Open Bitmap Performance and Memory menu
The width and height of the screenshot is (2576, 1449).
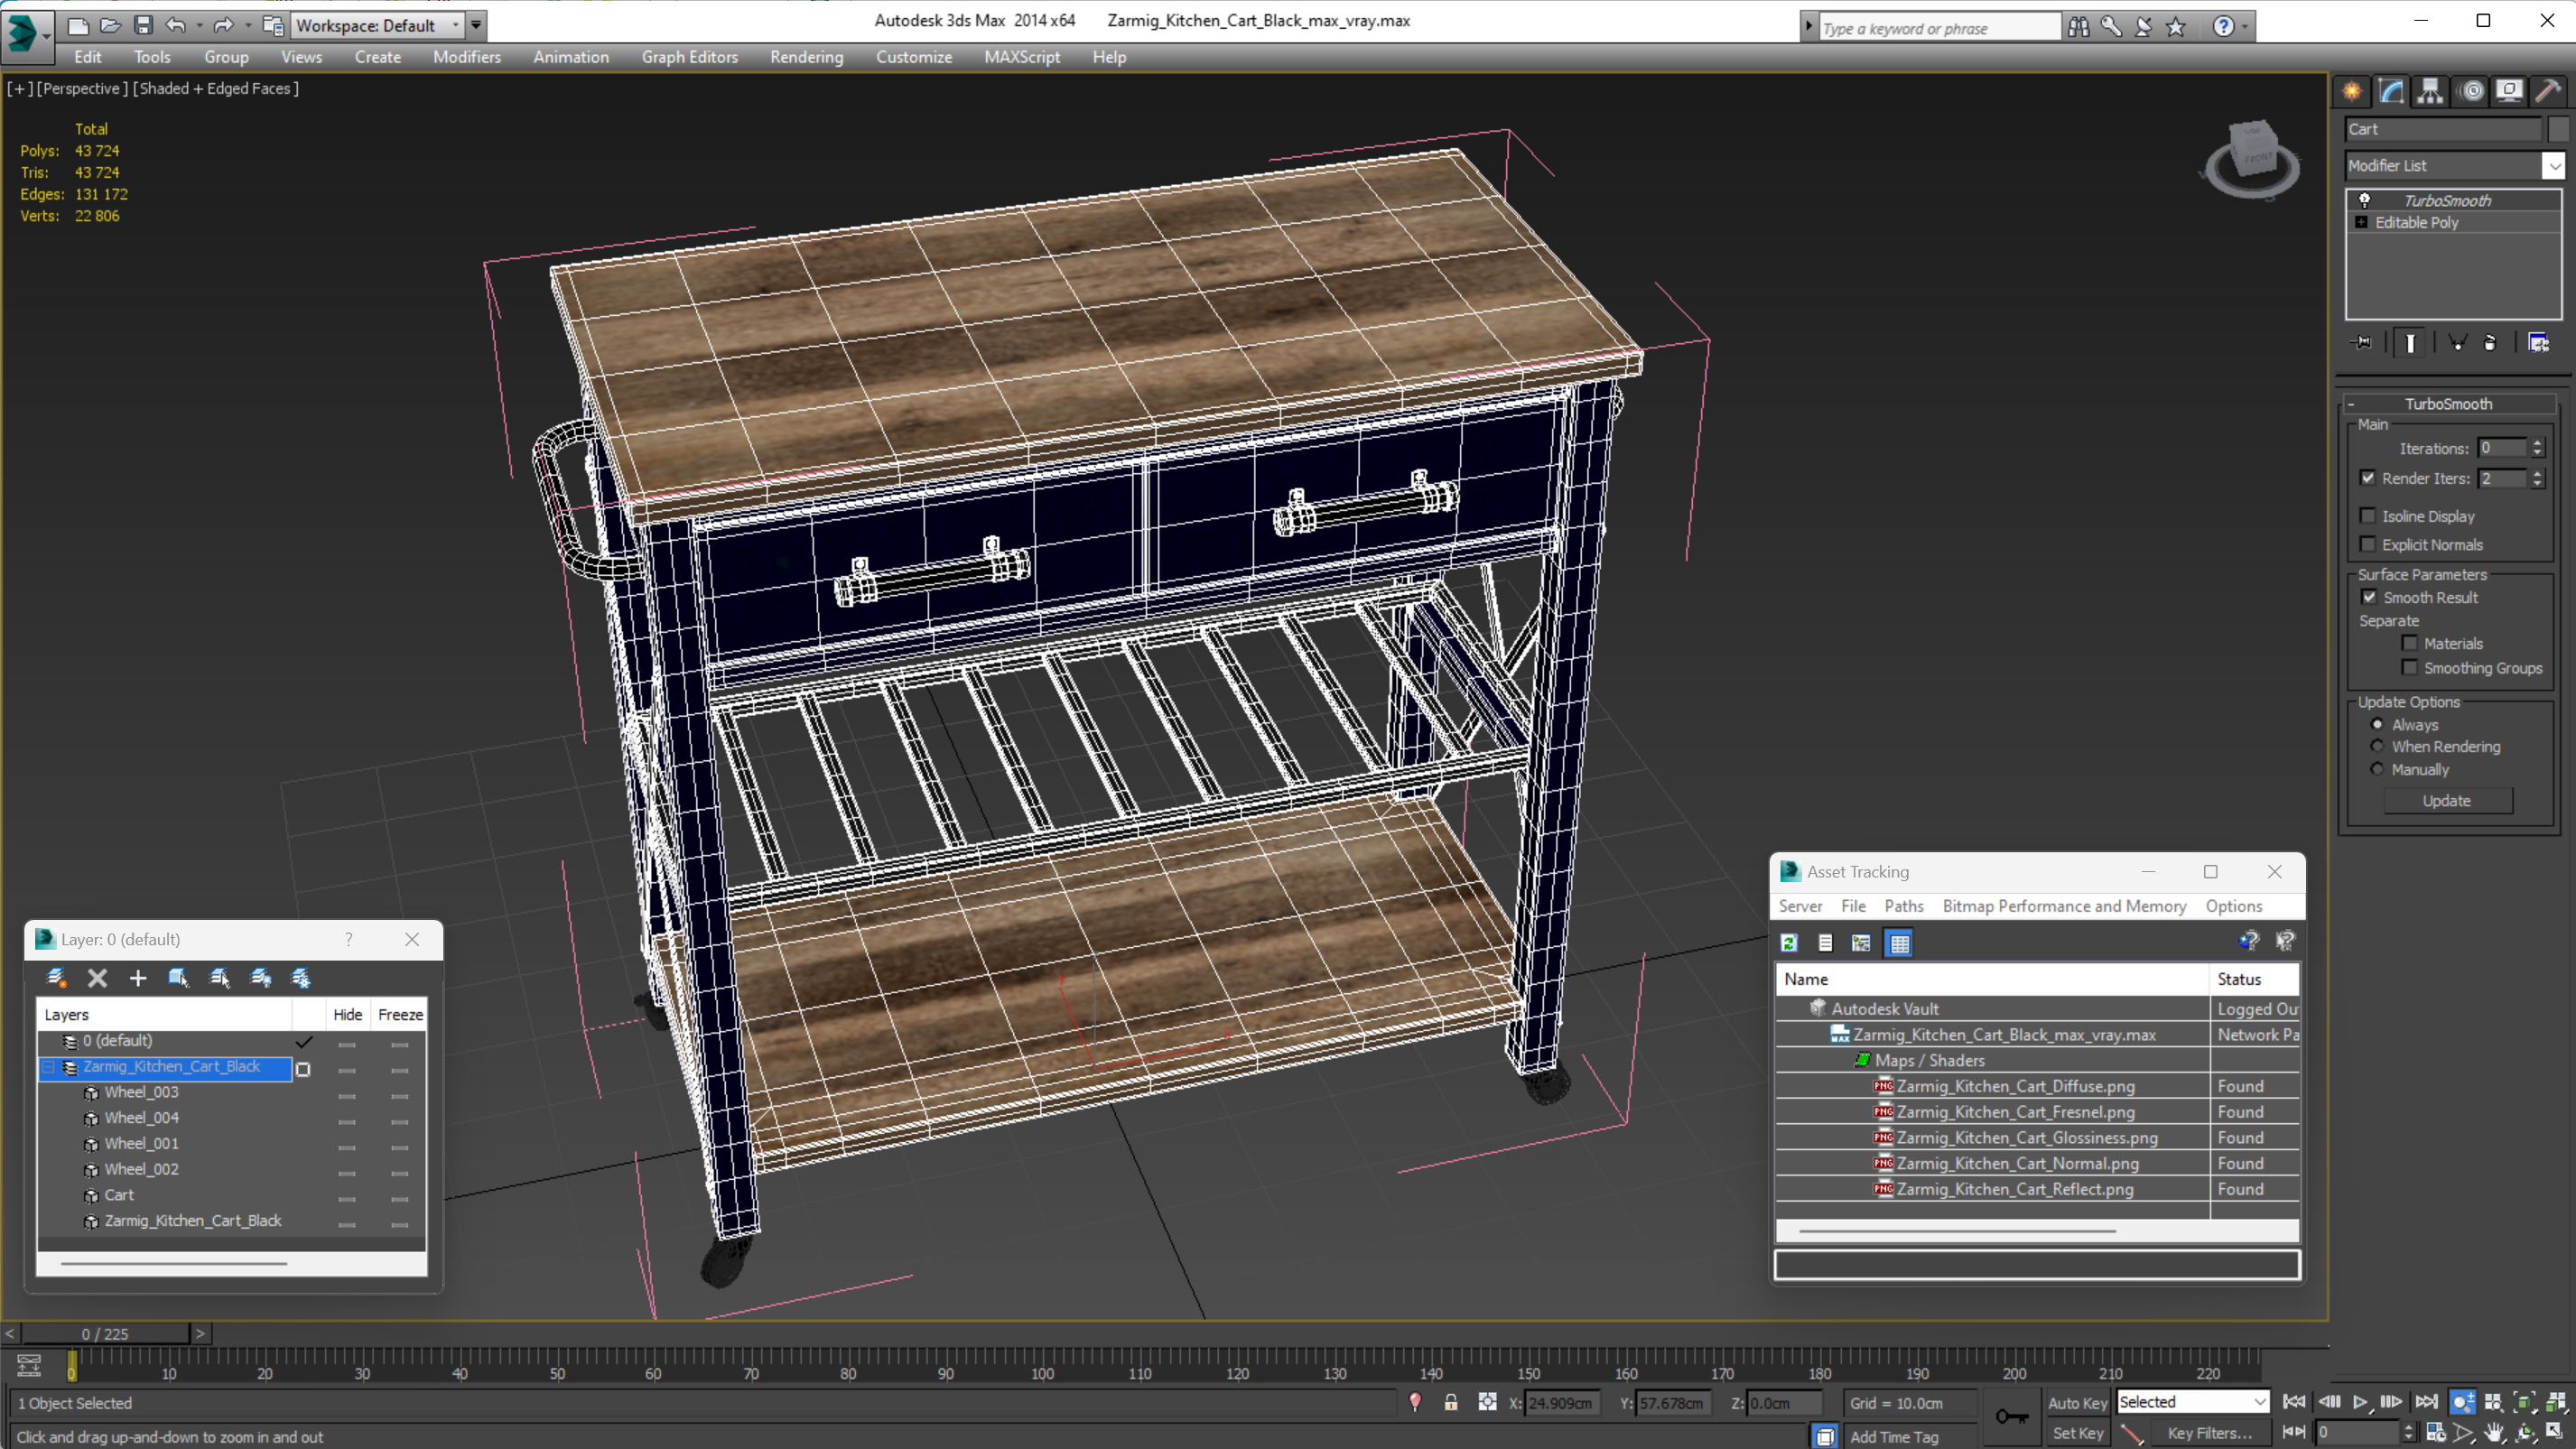pos(2064,906)
